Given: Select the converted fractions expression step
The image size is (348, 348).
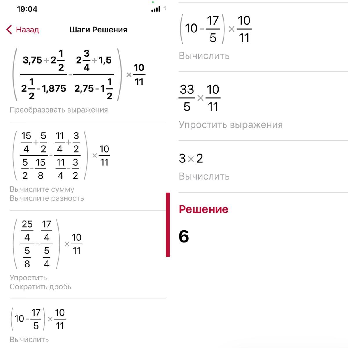Looking at the screenshot, I should pyautogui.click(x=61, y=156).
